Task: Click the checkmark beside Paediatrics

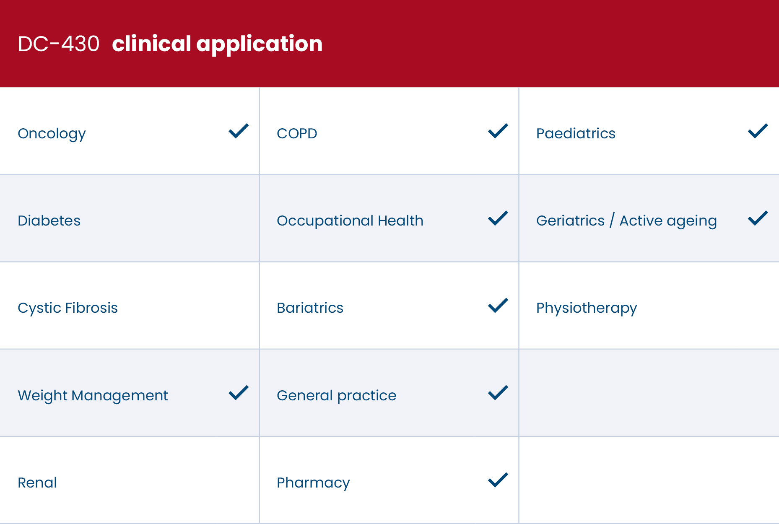Action: coord(758,131)
